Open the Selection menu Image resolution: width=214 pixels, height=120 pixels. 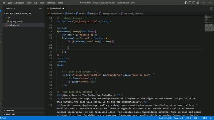(x=19, y=3)
